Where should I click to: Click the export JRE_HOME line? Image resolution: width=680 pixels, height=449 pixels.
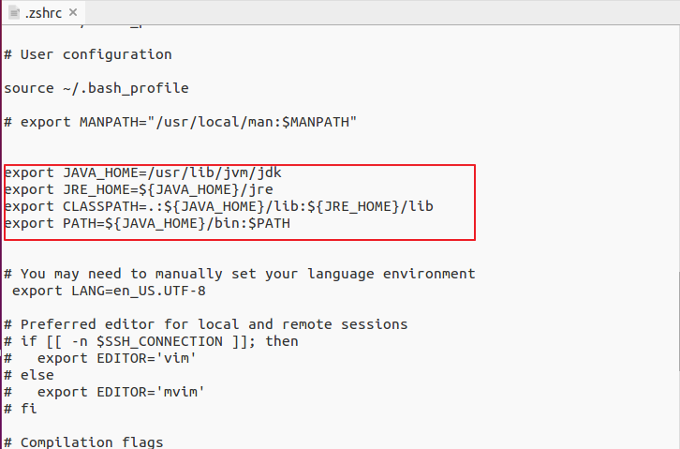(139, 189)
